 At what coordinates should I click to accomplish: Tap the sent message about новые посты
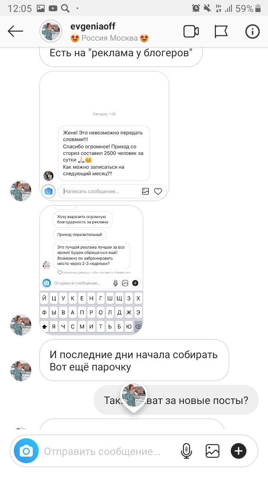click(176, 400)
